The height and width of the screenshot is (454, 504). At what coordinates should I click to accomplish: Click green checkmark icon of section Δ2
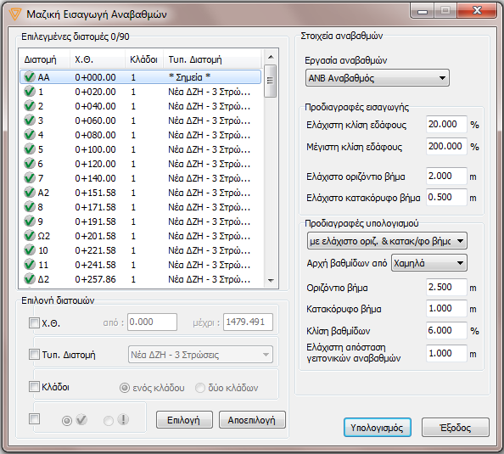(30, 279)
